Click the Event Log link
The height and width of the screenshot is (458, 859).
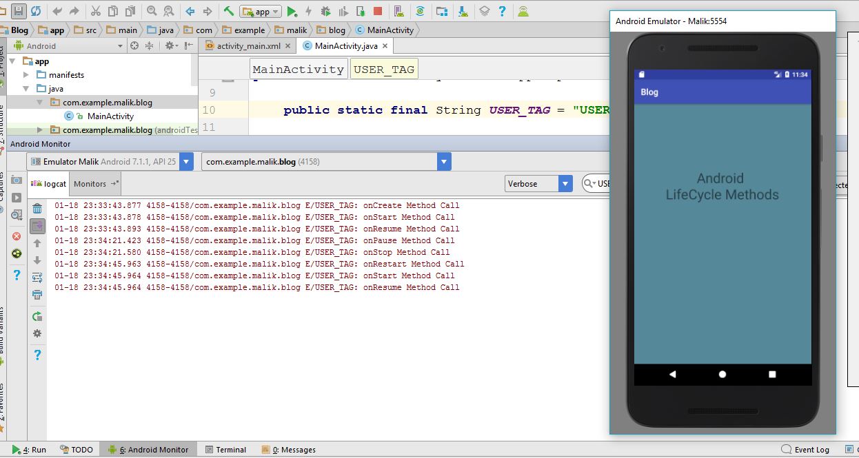813,449
